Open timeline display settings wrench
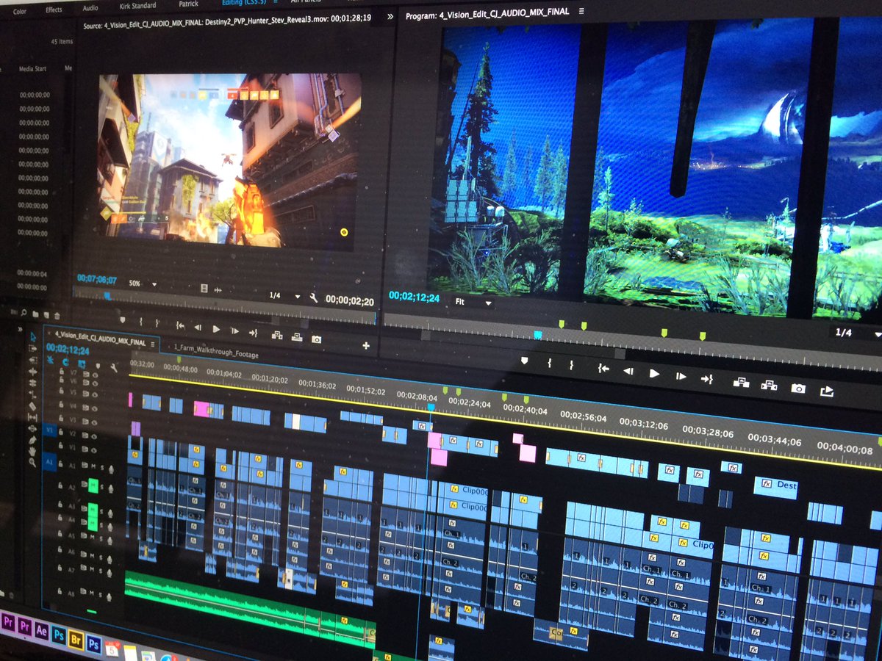Screen dimensions: 882x661 click(x=114, y=366)
